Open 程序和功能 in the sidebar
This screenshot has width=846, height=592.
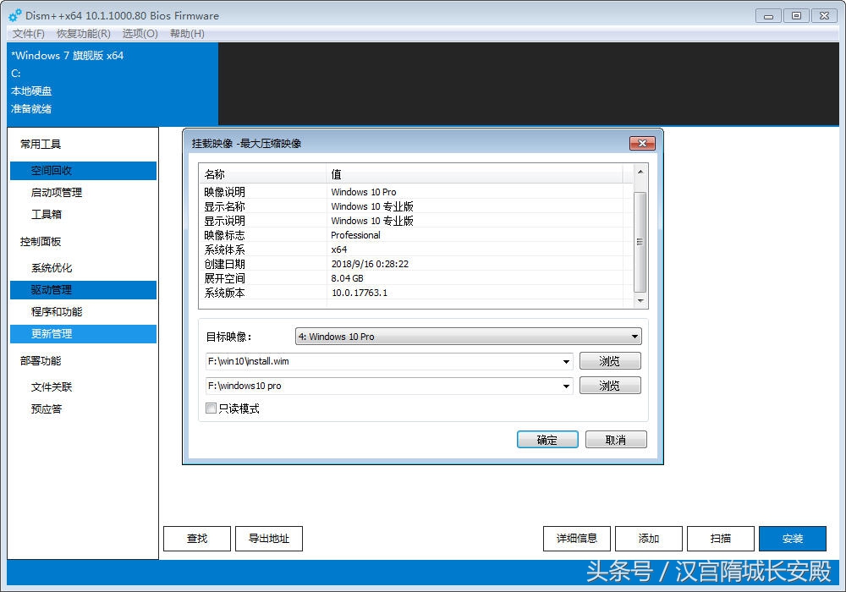tap(83, 311)
